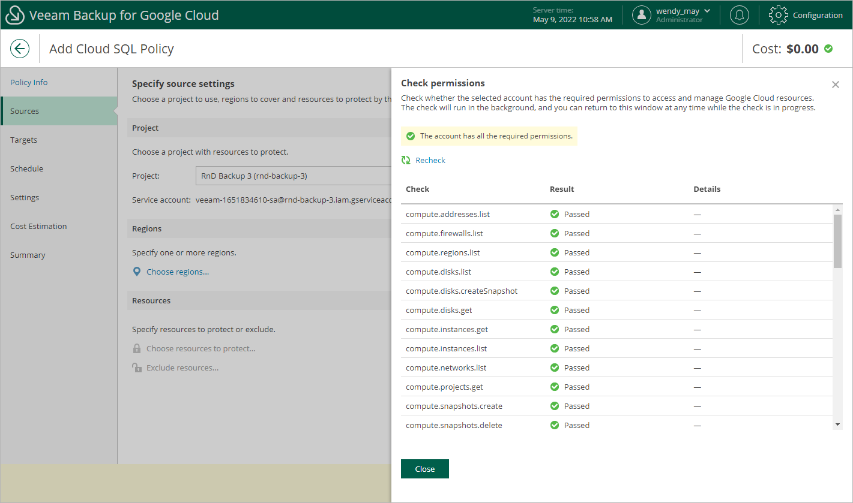The width and height of the screenshot is (853, 503).
Task: Click scrollbar down arrow in permissions list
Action: (x=838, y=425)
